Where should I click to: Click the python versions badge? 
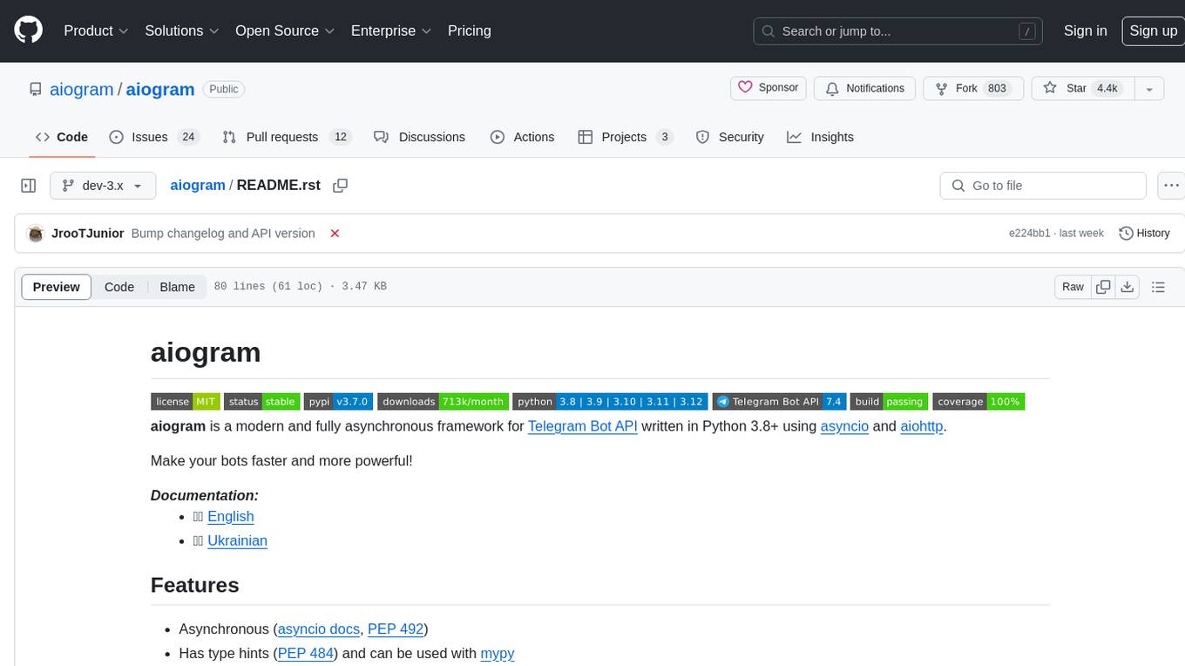pyautogui.click(x=611, y=402)
